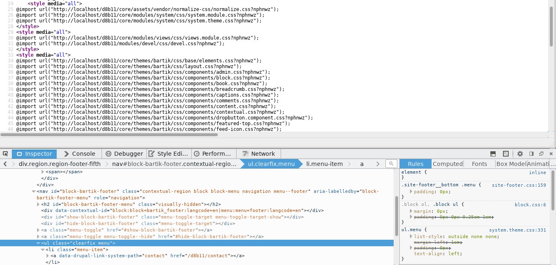The image size is (556, 265).
Task: Click the breadcrumb back arrow
Action: click(5, 164)
